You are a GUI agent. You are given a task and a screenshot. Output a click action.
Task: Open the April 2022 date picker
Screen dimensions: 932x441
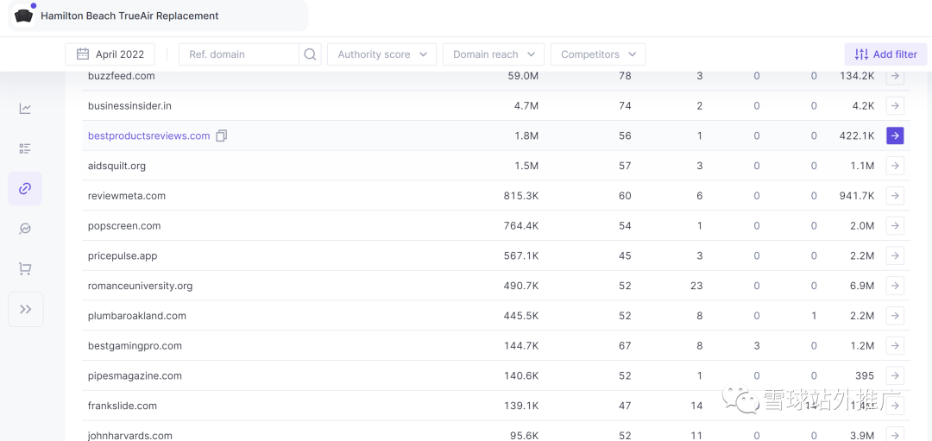[x=110, y=54]
